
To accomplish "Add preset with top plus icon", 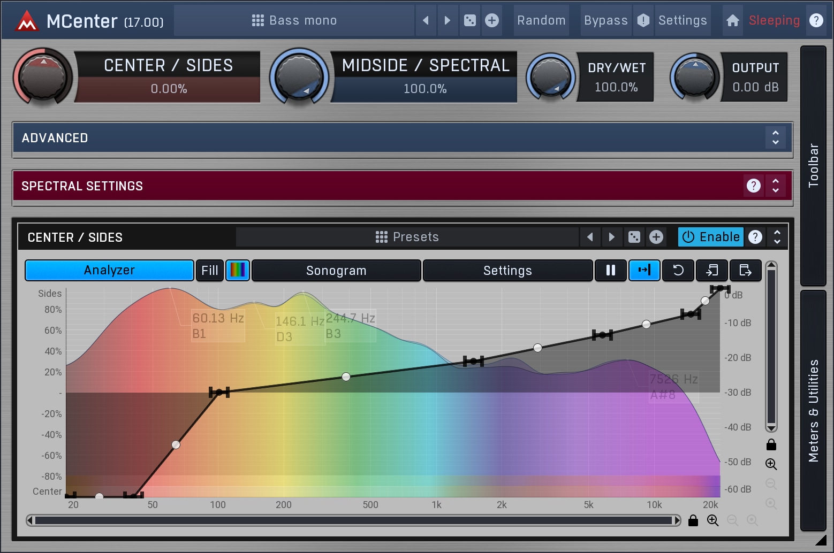I will click(491, 20).
